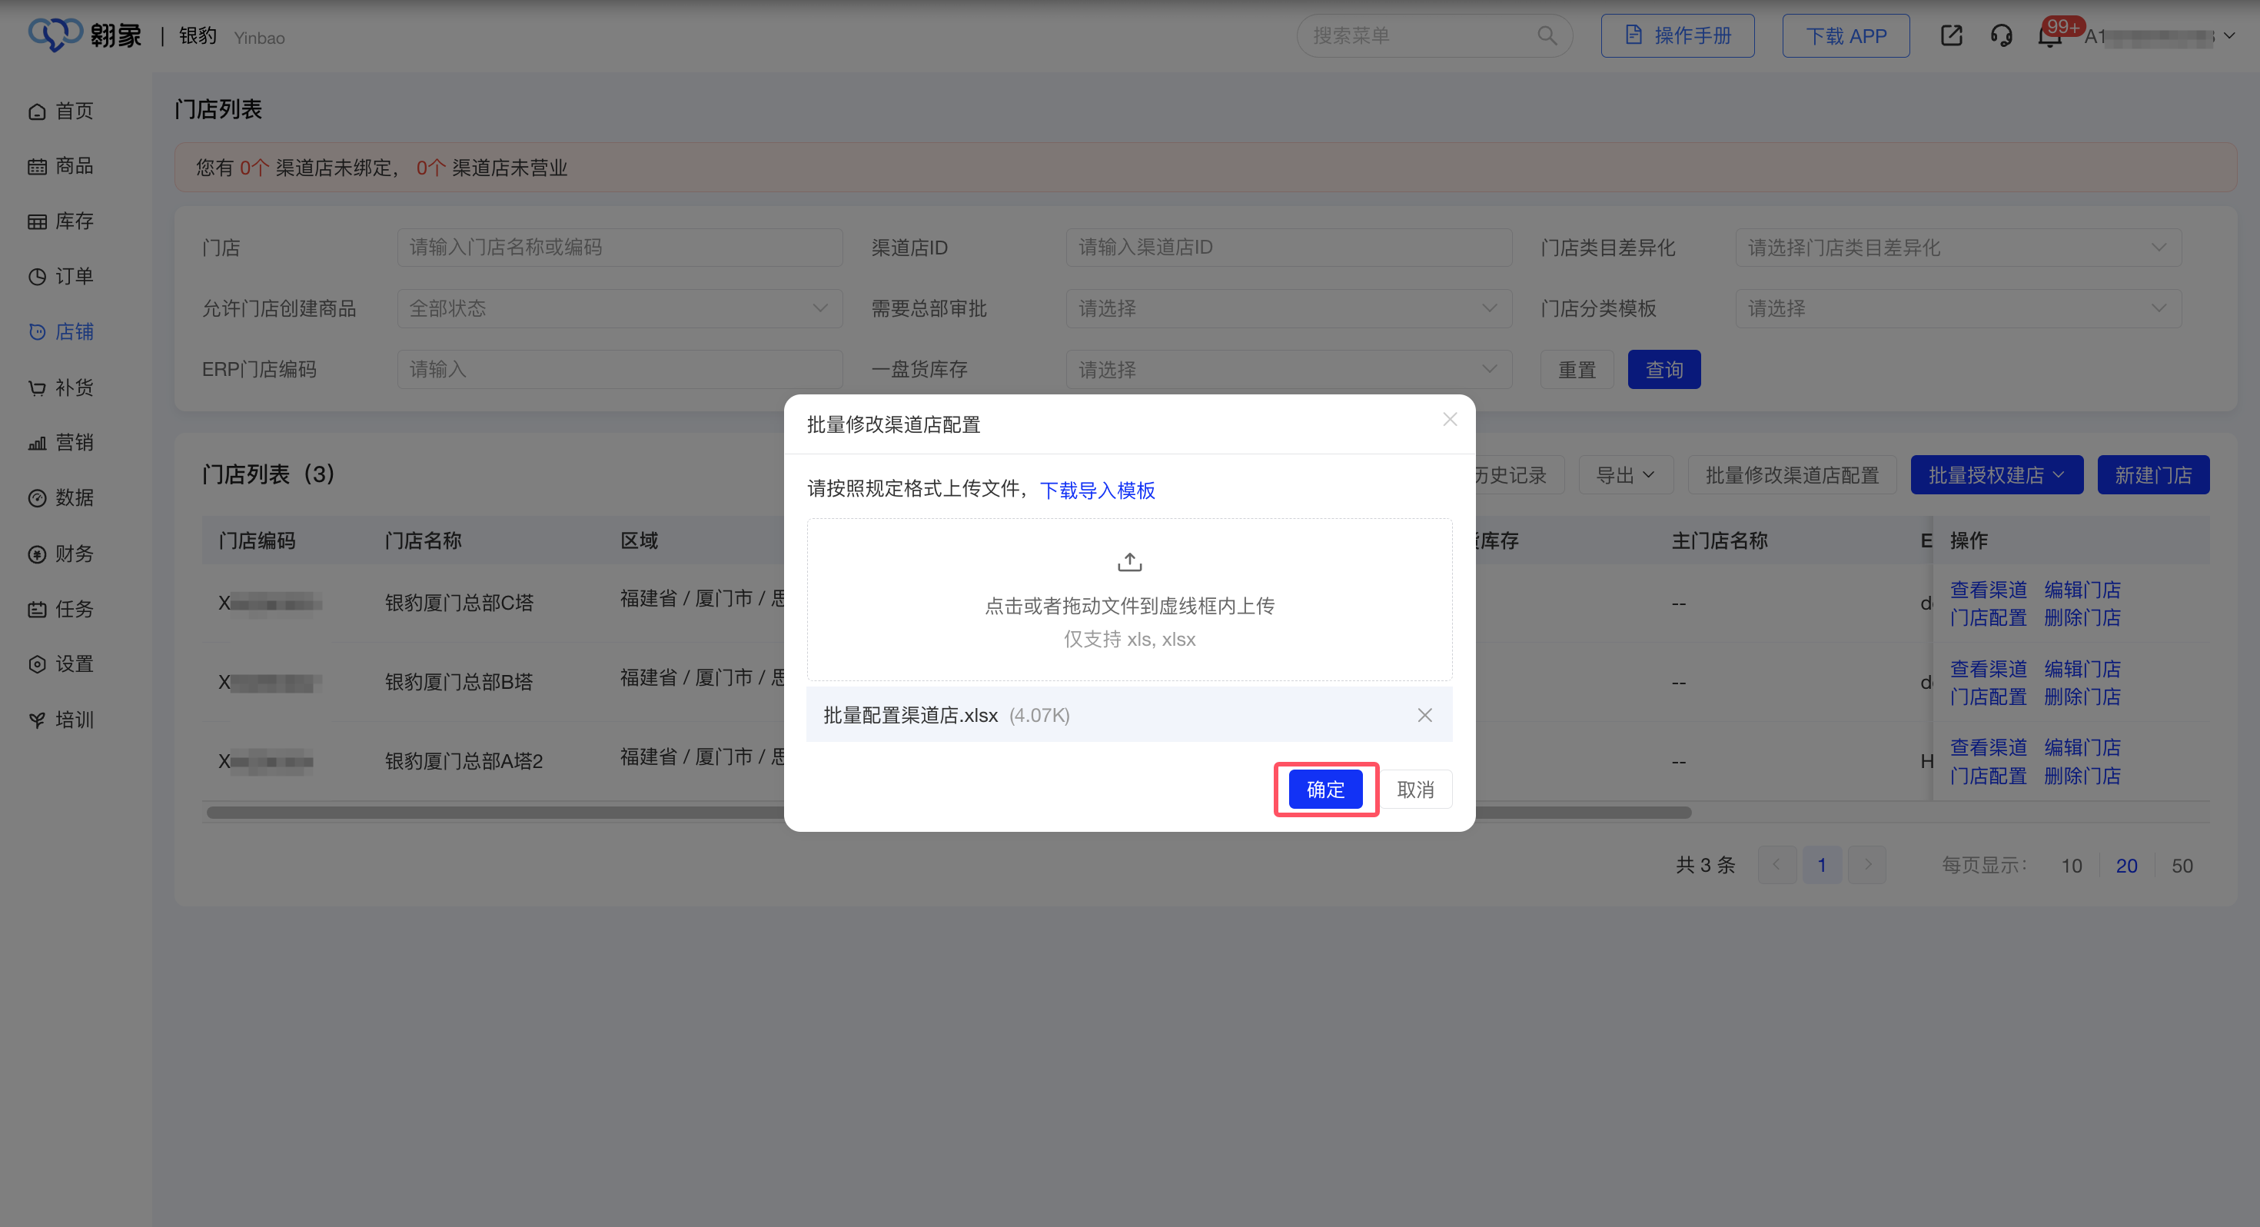2260x1227 pixels.
Task: Remove the uploaded 批量配置渠道店.xlsx file
Action: (1424, 714)
